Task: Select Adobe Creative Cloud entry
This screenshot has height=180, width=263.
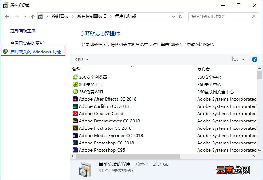Action: (x=101, y=114)
